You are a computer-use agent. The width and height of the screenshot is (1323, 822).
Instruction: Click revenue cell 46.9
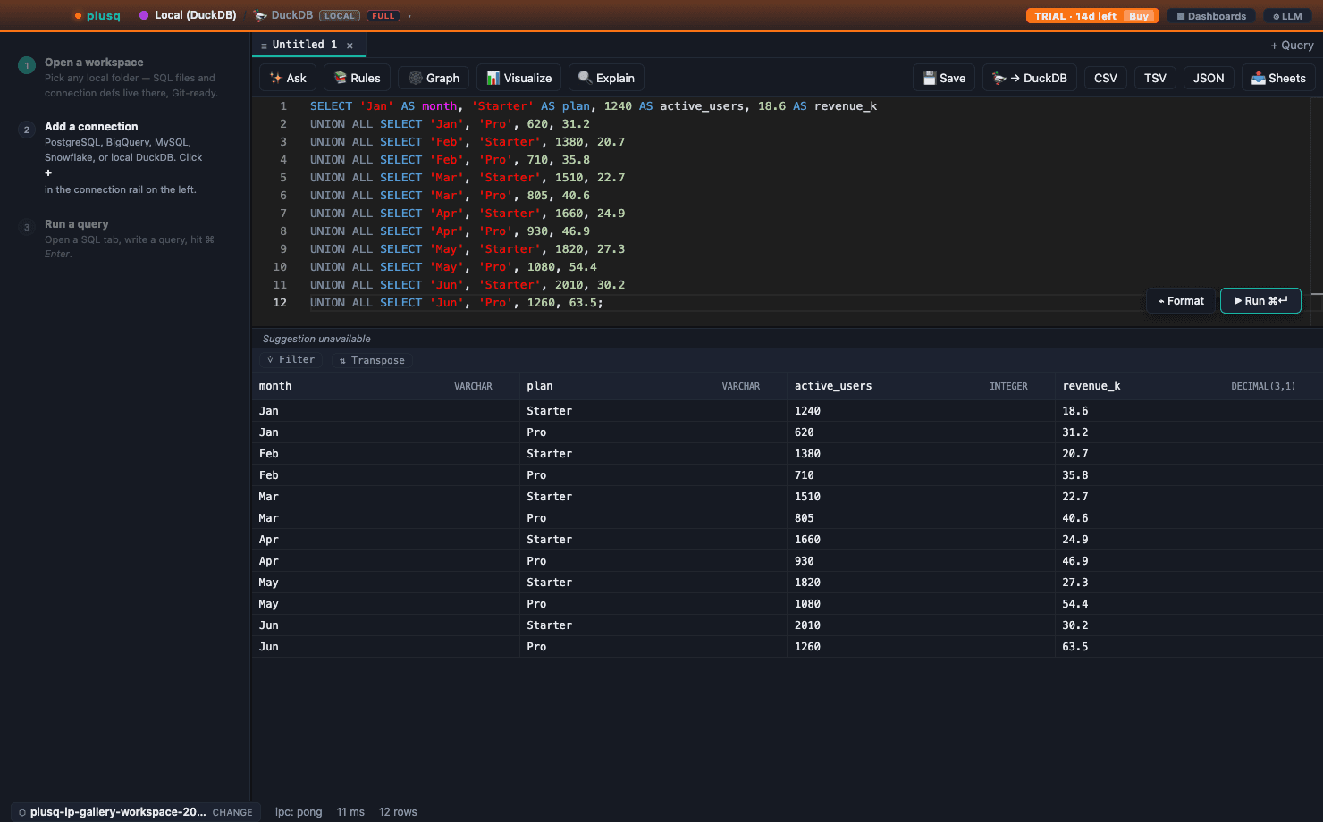point(1189,561)
